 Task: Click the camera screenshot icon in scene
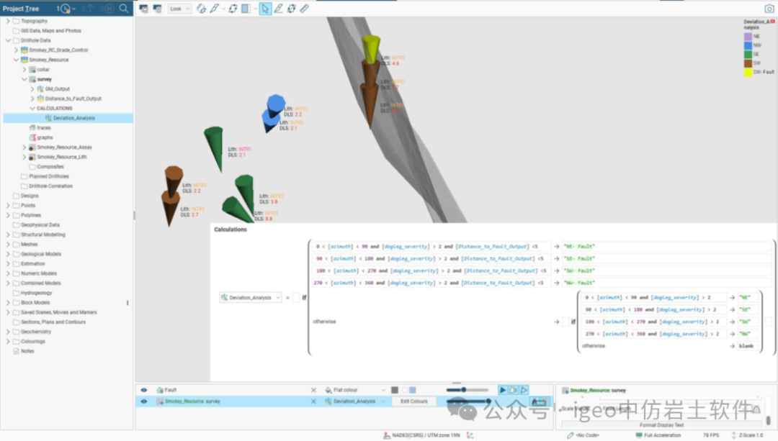(769, 9)
